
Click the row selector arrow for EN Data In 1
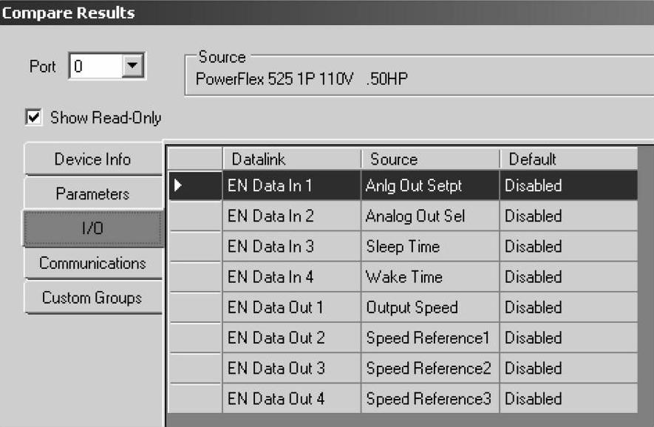click(195, 185)
